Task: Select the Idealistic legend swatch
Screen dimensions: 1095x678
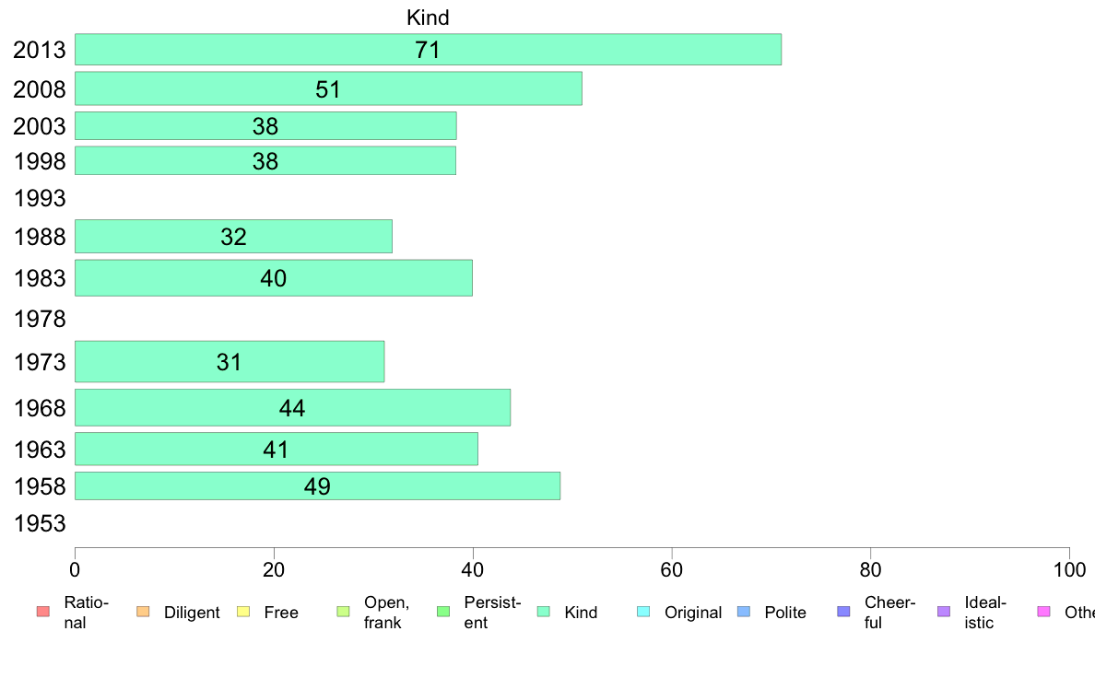Action: coord(944,612)
